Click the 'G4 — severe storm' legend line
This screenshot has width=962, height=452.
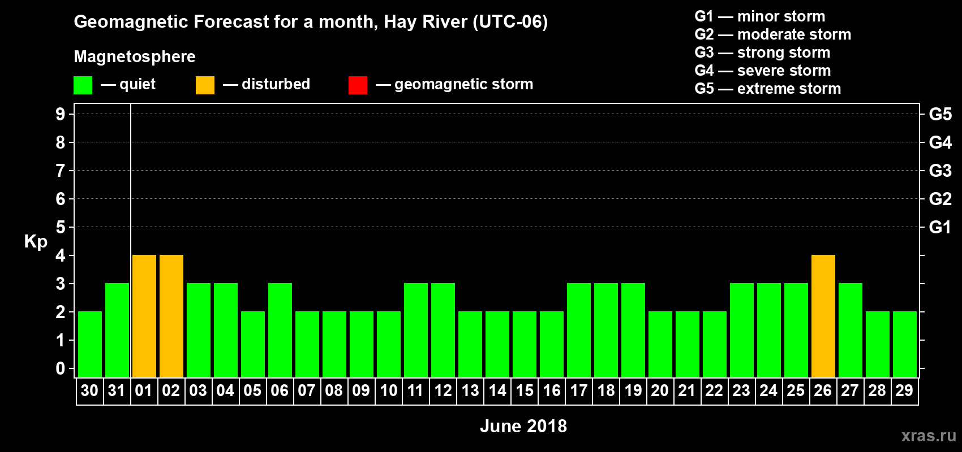point(763,71)
